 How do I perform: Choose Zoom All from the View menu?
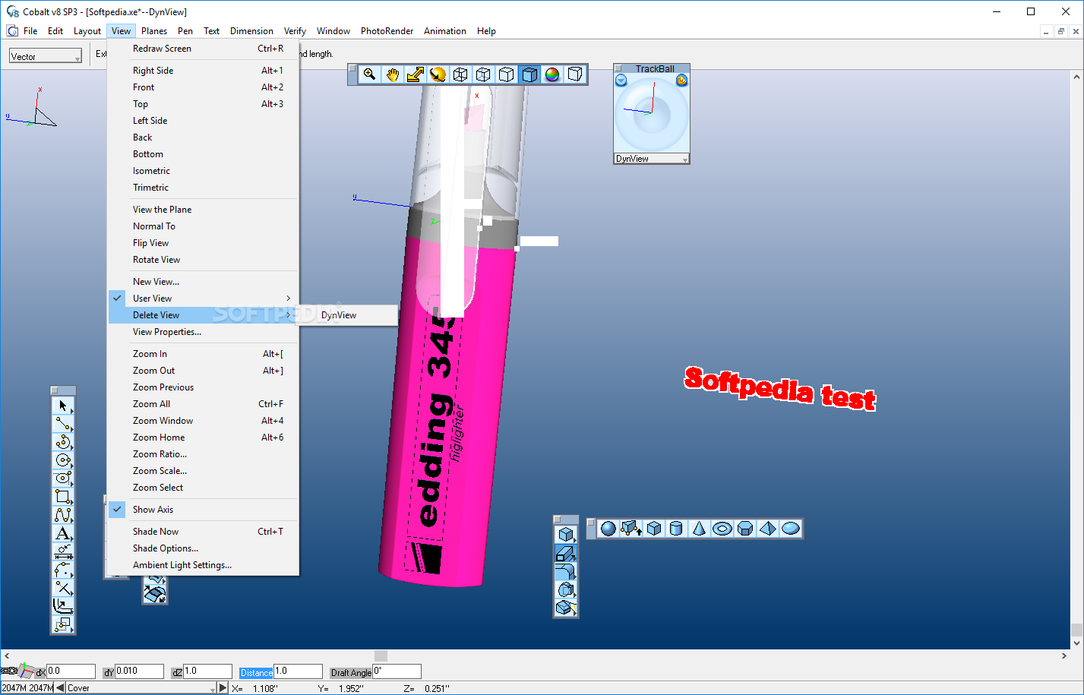pyautogui.click(x=204, y=404)
